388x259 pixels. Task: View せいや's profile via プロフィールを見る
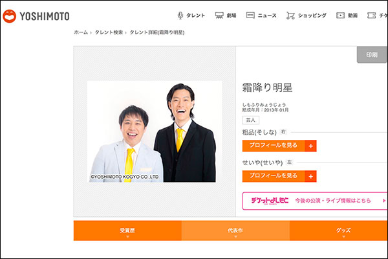tap(274, 176)
